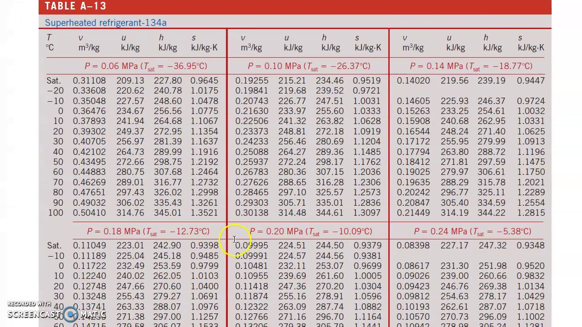Select the 'P = 0.18 MPa' section header

click(148, 232)
